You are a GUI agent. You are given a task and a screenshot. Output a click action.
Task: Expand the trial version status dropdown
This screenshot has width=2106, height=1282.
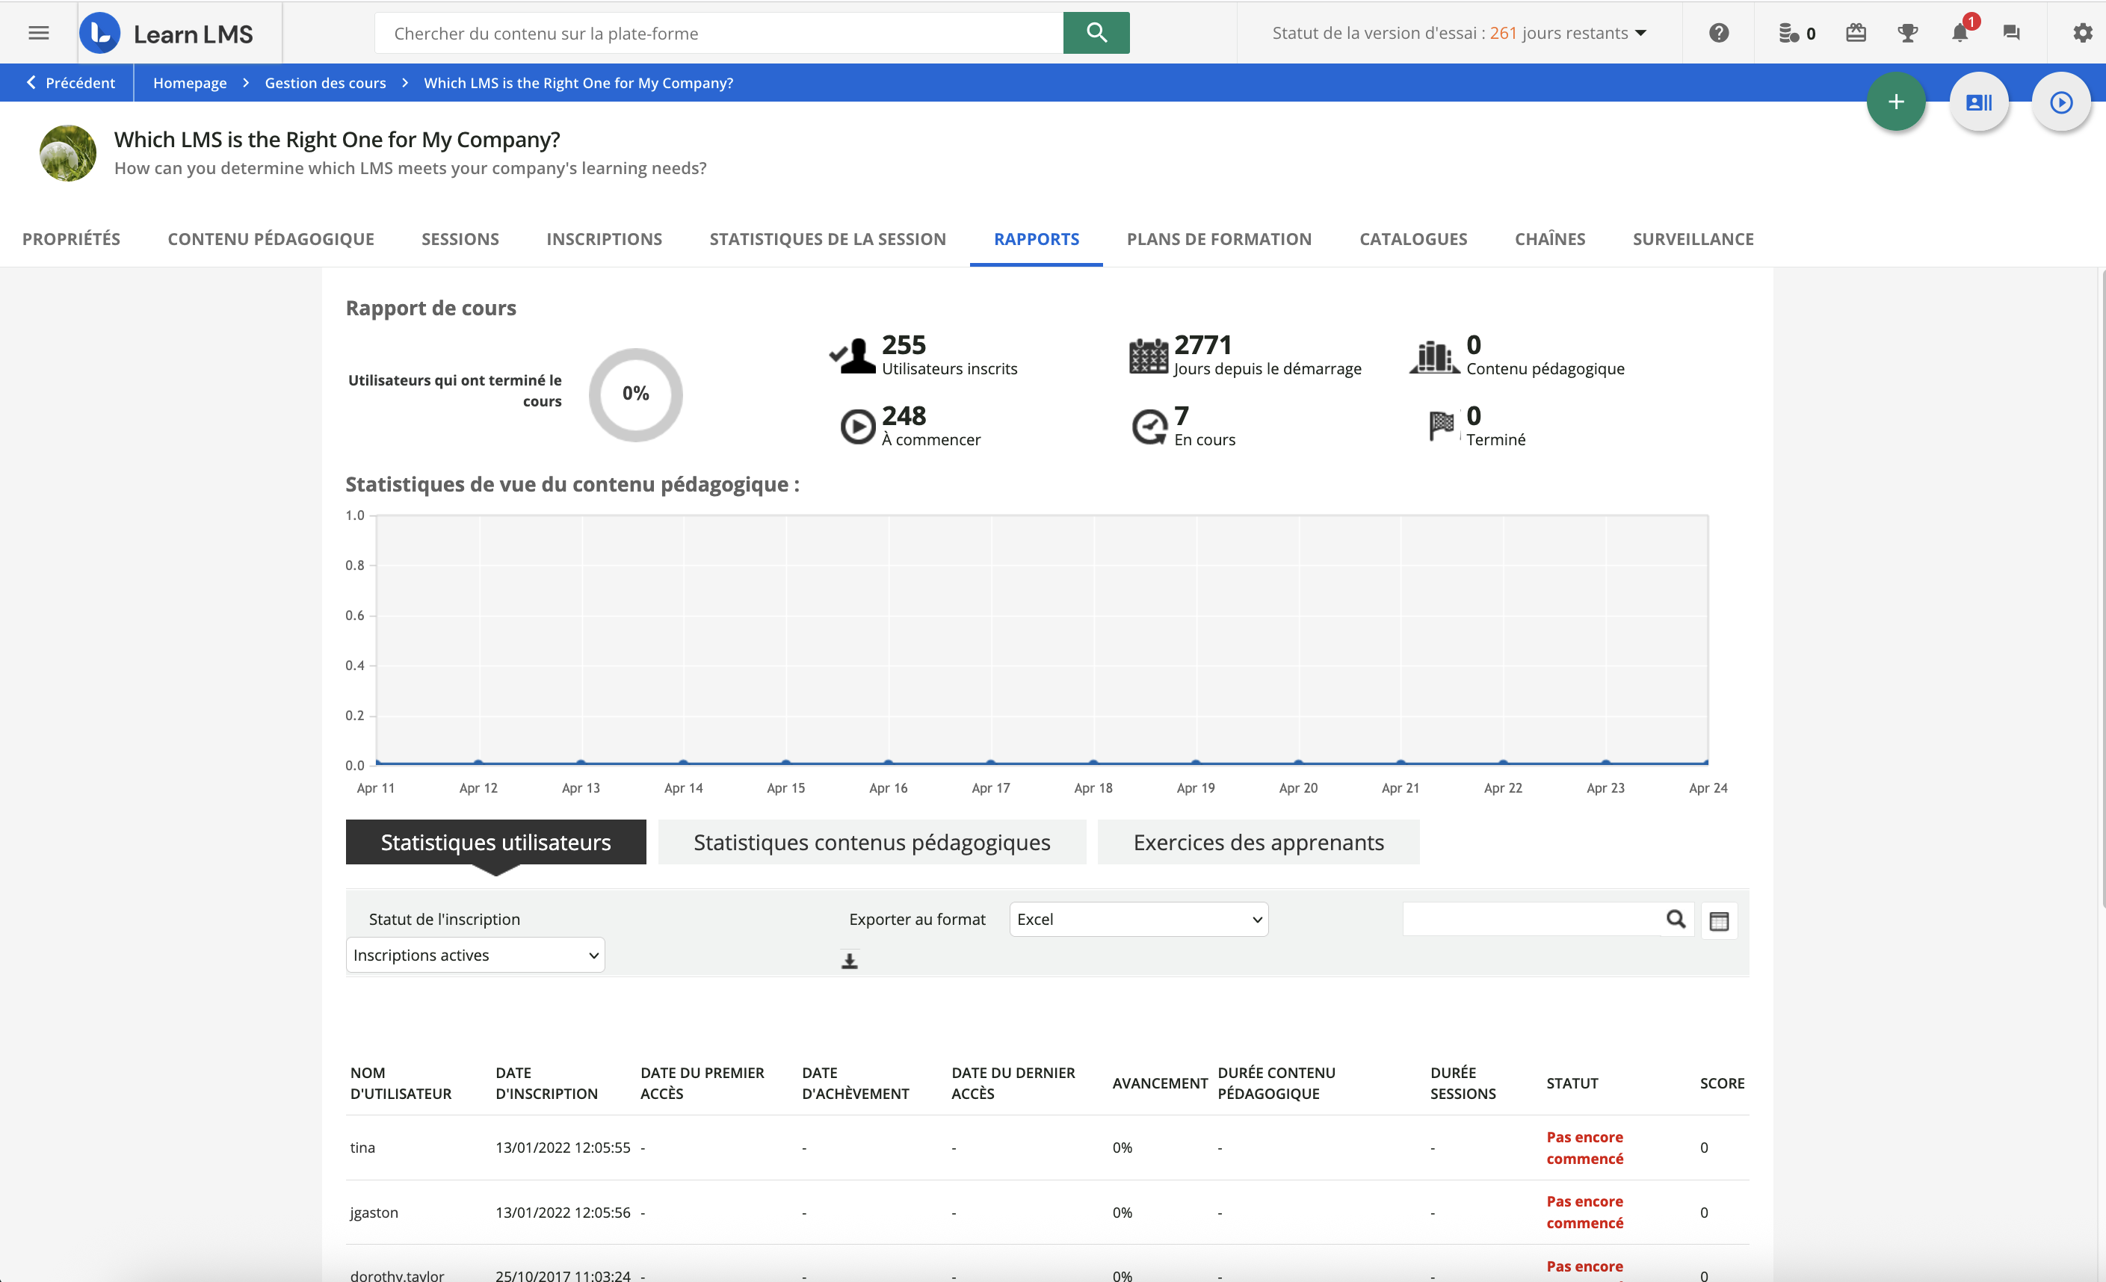[x=1459, y=34]
